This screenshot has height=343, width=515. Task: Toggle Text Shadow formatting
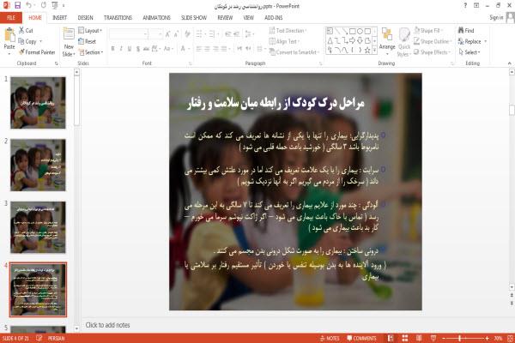coord(138,49)
